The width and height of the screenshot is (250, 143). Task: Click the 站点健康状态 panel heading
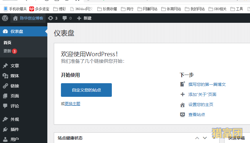pyautogui.click(x=70, y=138)
